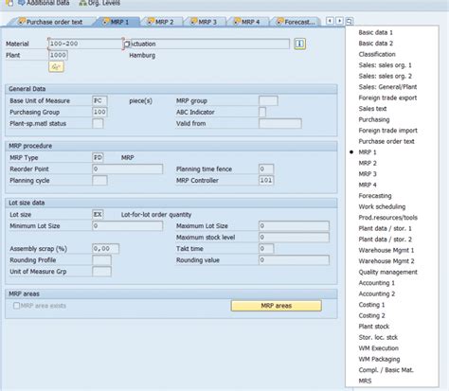The width and height of the screenshot is (449, 391).
Task: Switch to the MRP 2 tab
Action: [161, 22]
